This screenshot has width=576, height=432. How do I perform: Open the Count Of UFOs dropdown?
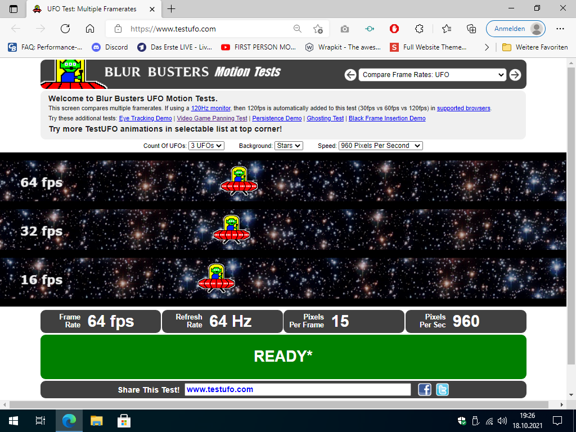click(206, 146)
